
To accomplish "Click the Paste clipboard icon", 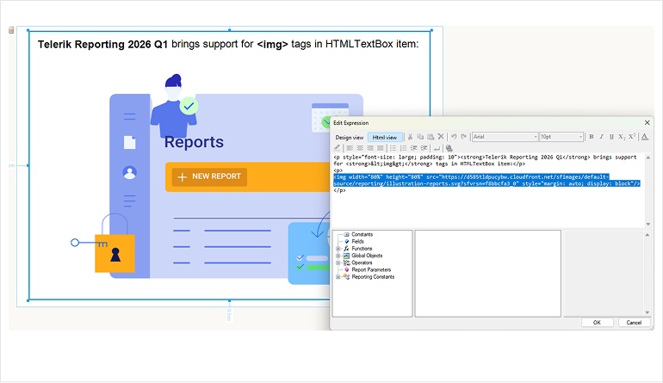I will [x=431, y=137].
